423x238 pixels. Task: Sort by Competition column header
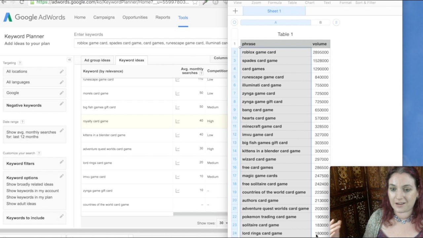pyautogui.click(x=217, y=71)
